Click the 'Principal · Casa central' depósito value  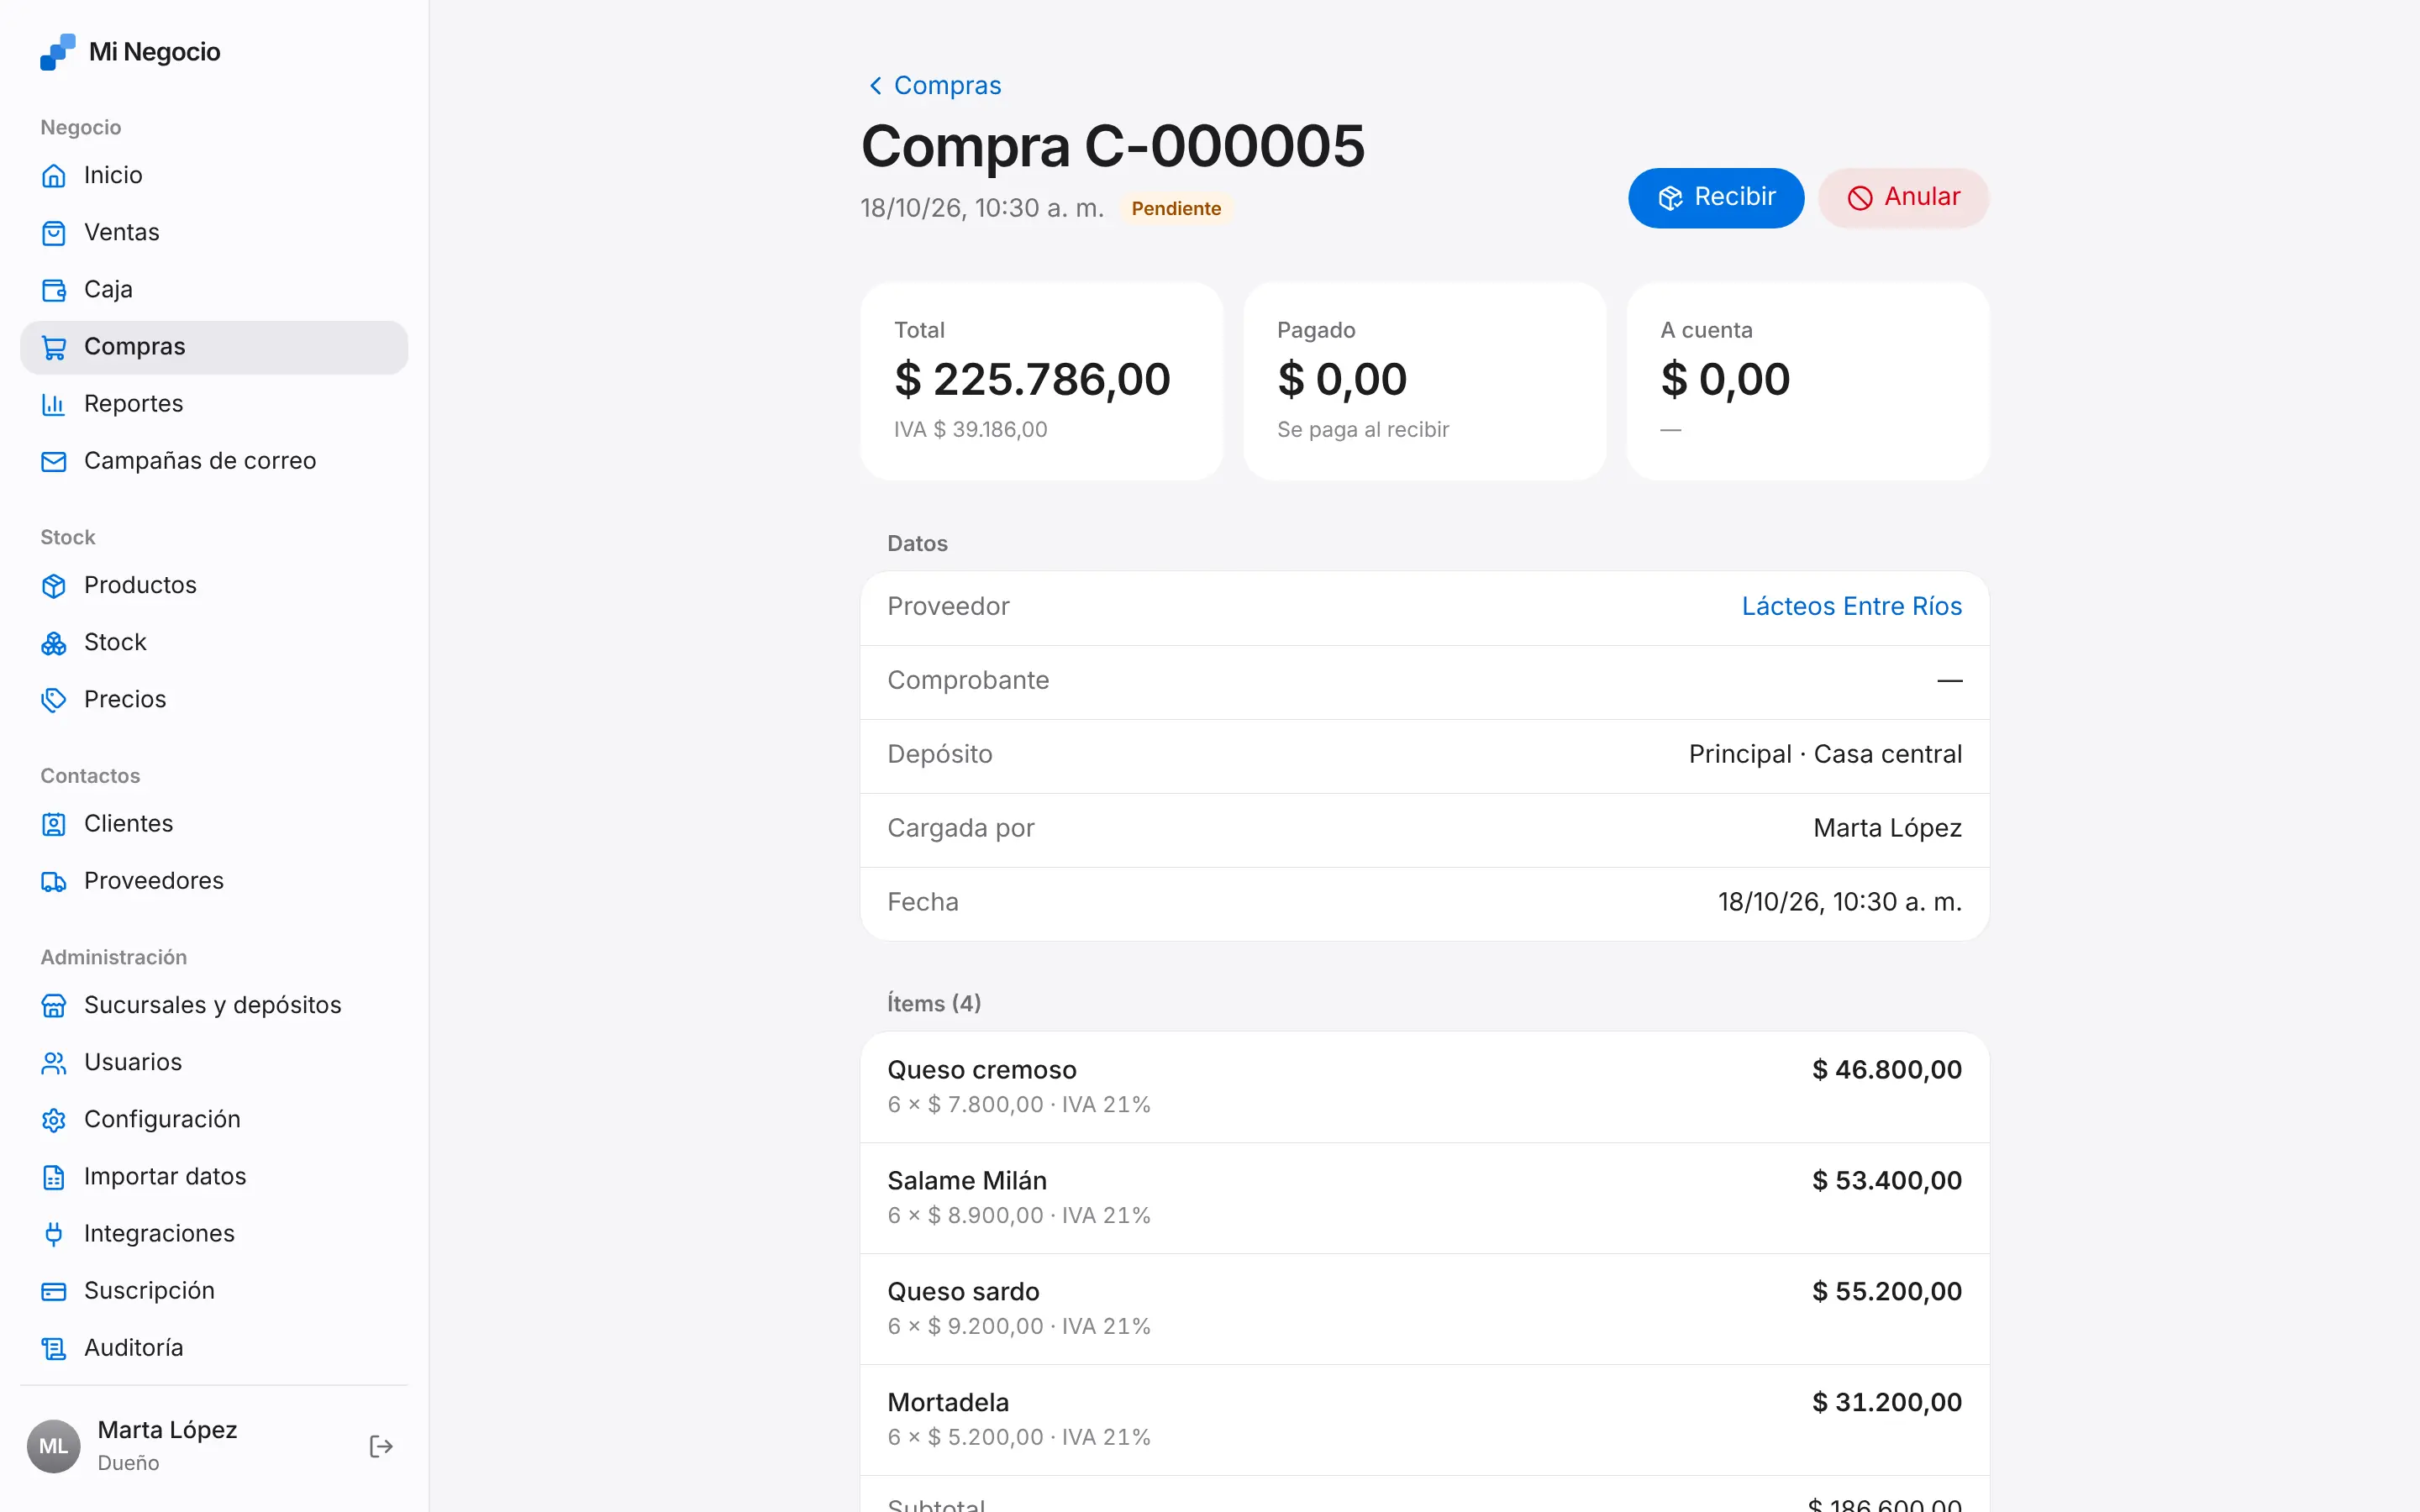[x=1825, y=754]
